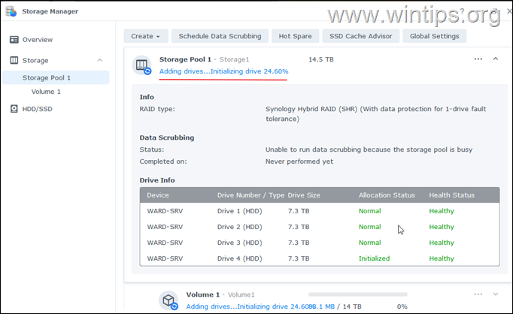Collapse the Storage sidebar section
Screen dimensions: 513x314
click(100, 60)
